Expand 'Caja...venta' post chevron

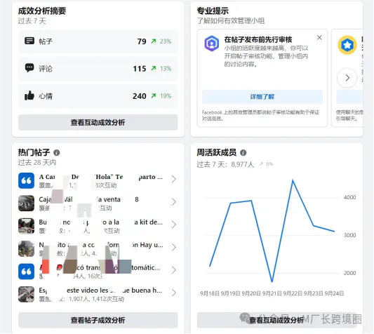tap(174, 202)
